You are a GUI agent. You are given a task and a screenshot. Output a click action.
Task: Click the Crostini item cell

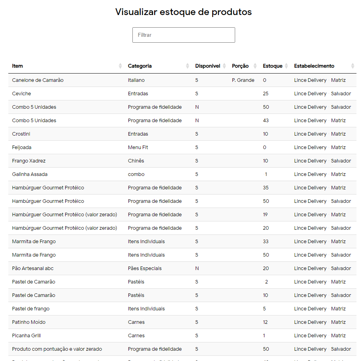21,134
